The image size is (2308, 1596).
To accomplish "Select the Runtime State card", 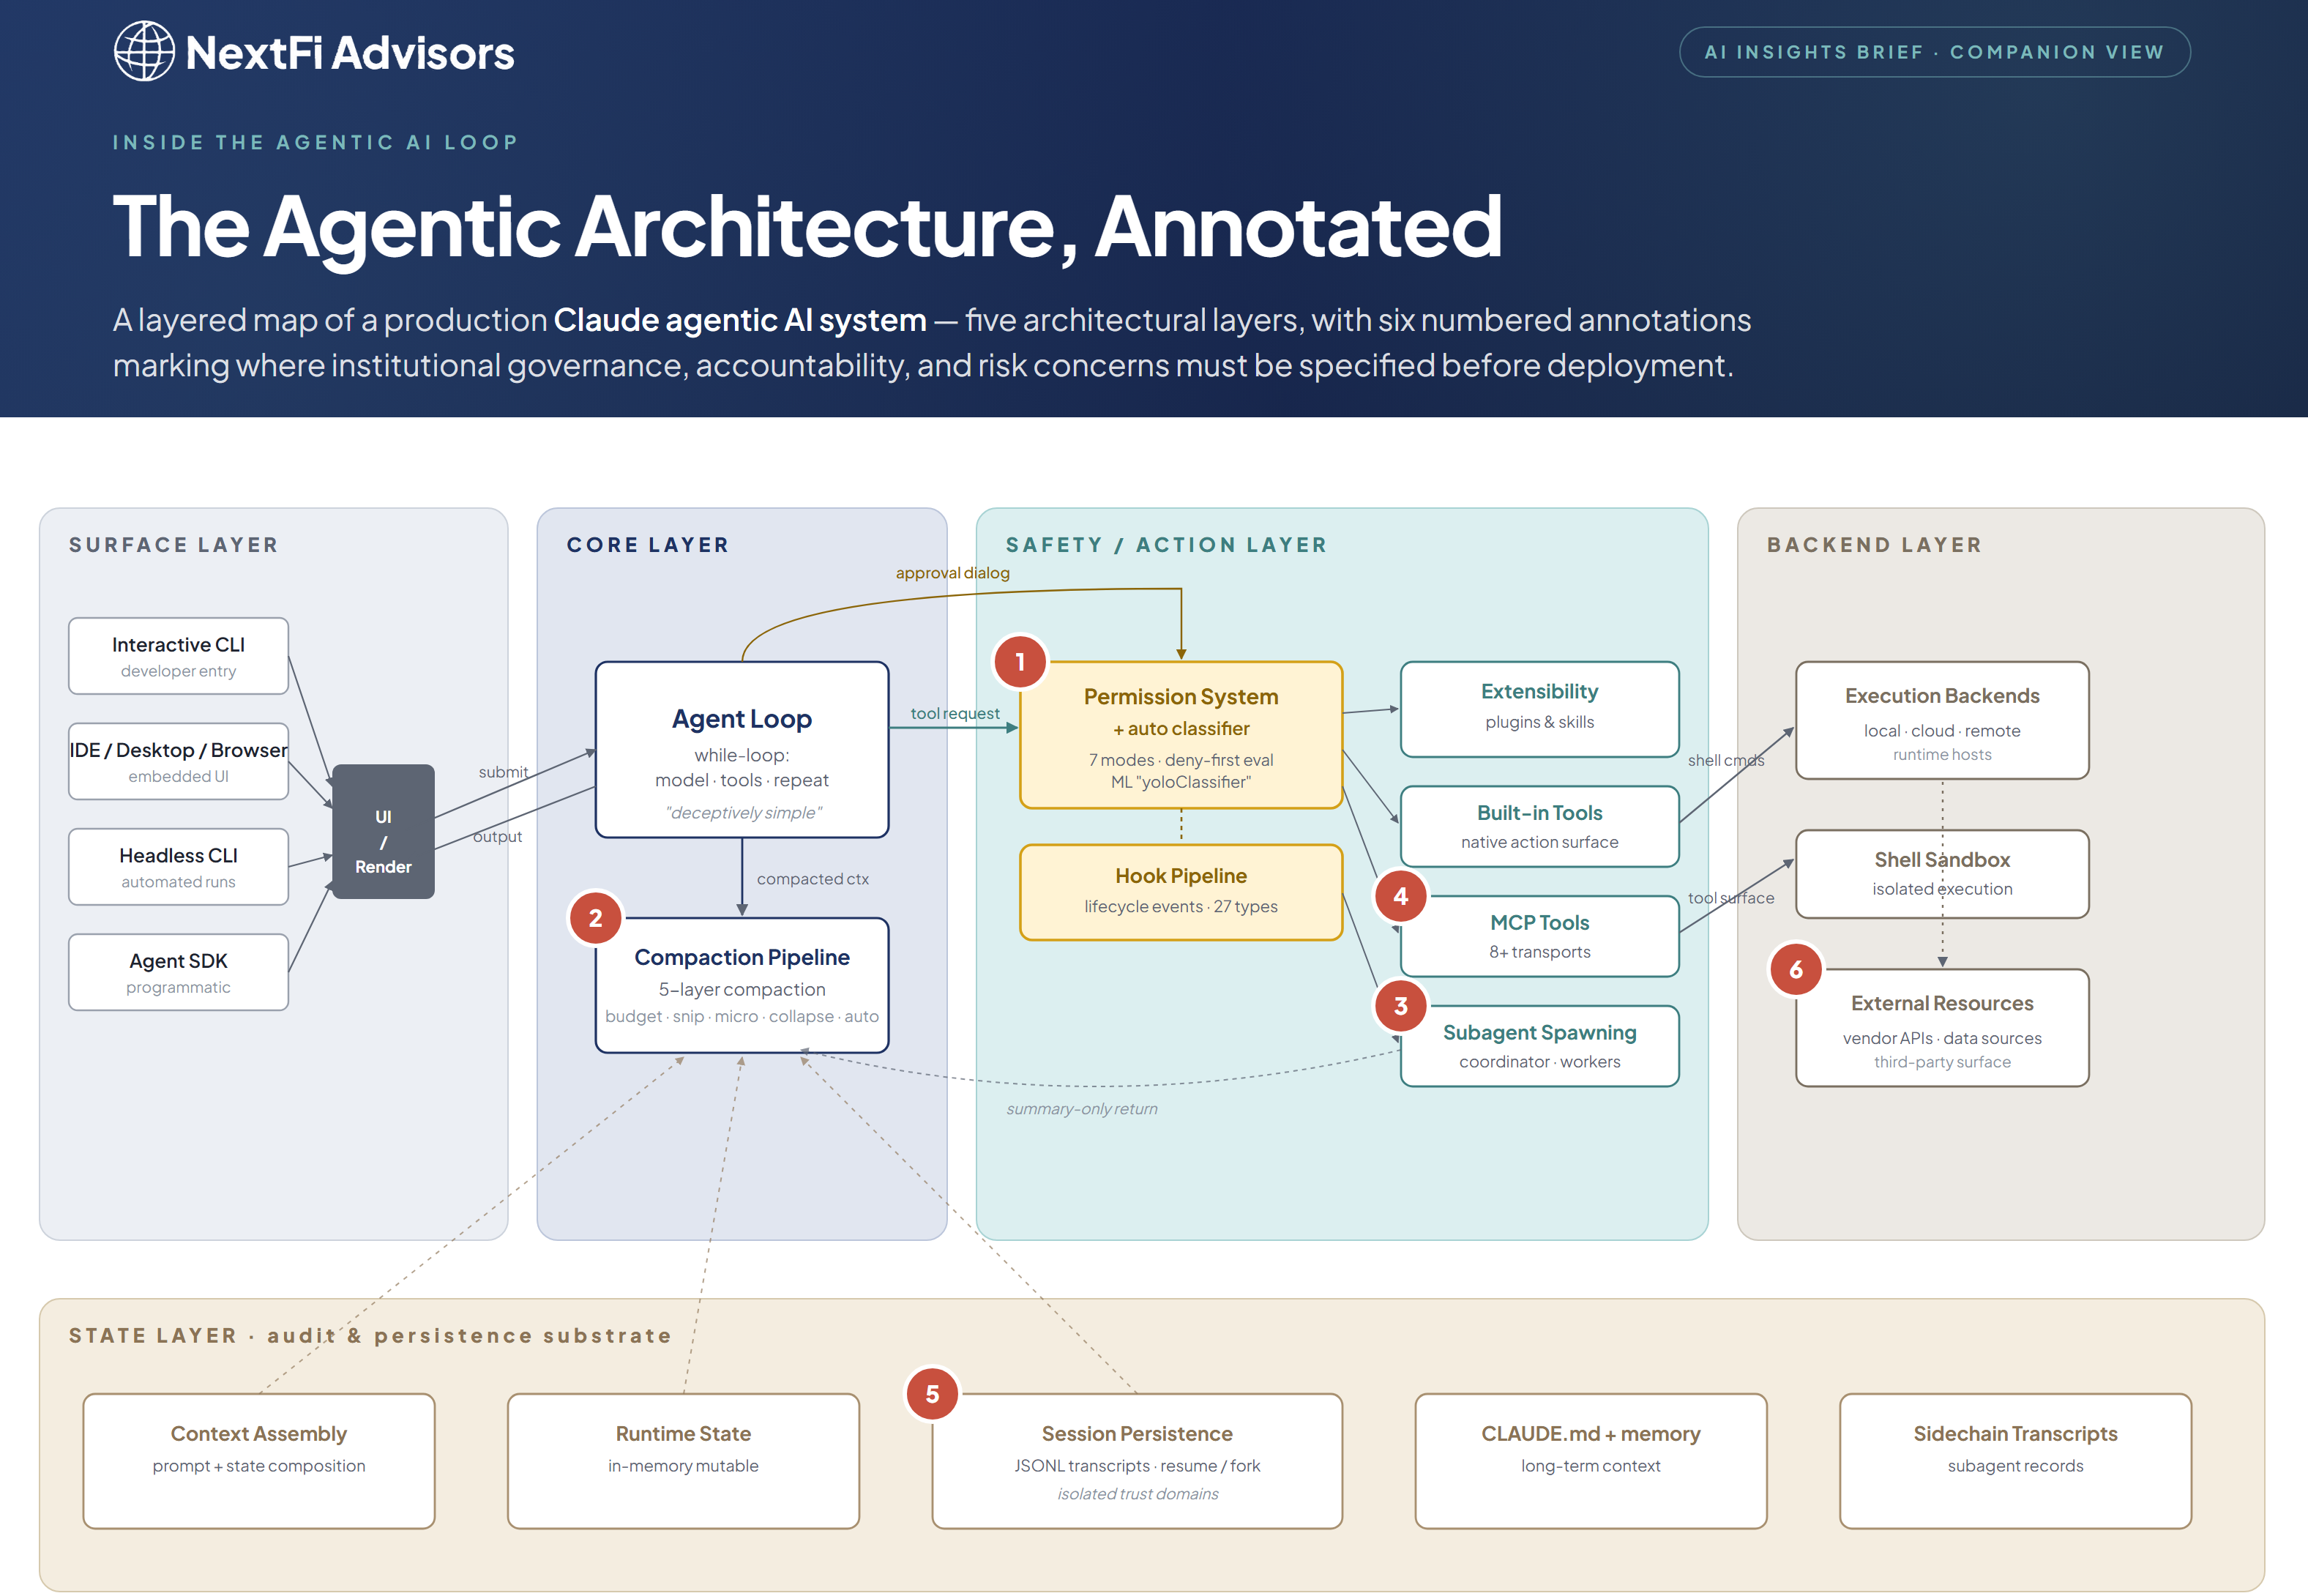I will [683, 1461].
